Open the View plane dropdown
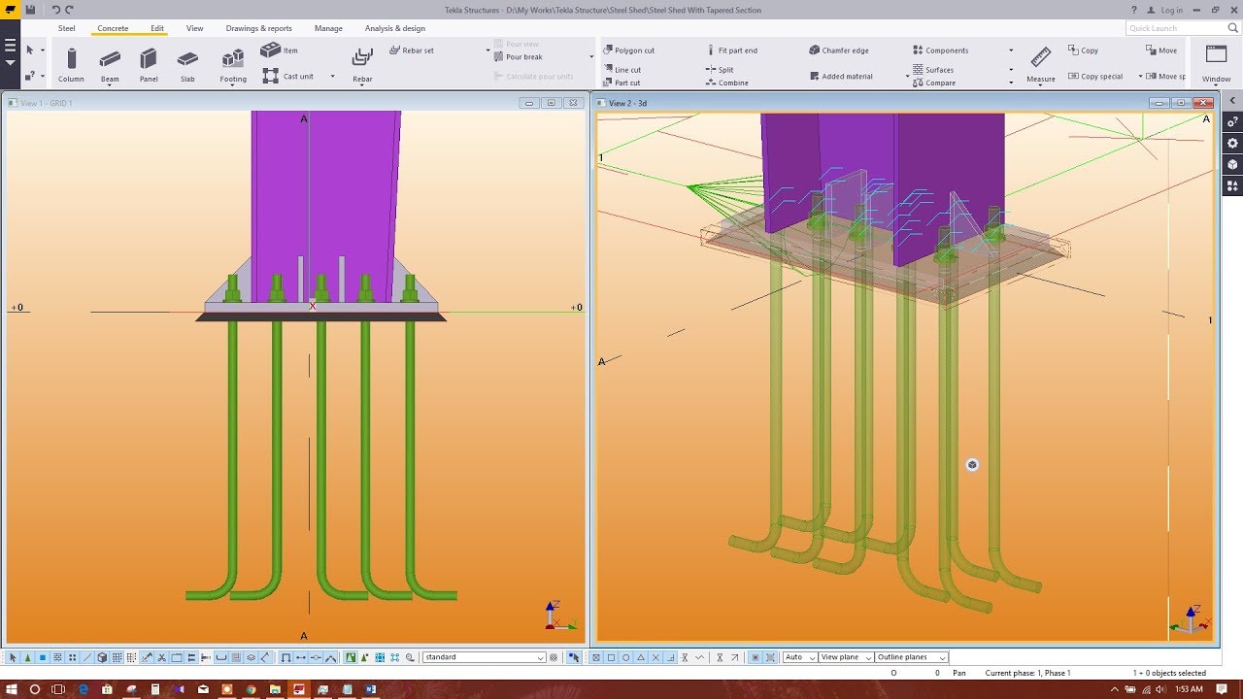 tap(846, 657)
